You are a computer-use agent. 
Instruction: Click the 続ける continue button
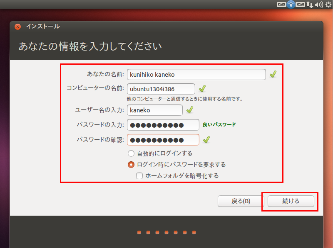(x=291, y=201)
